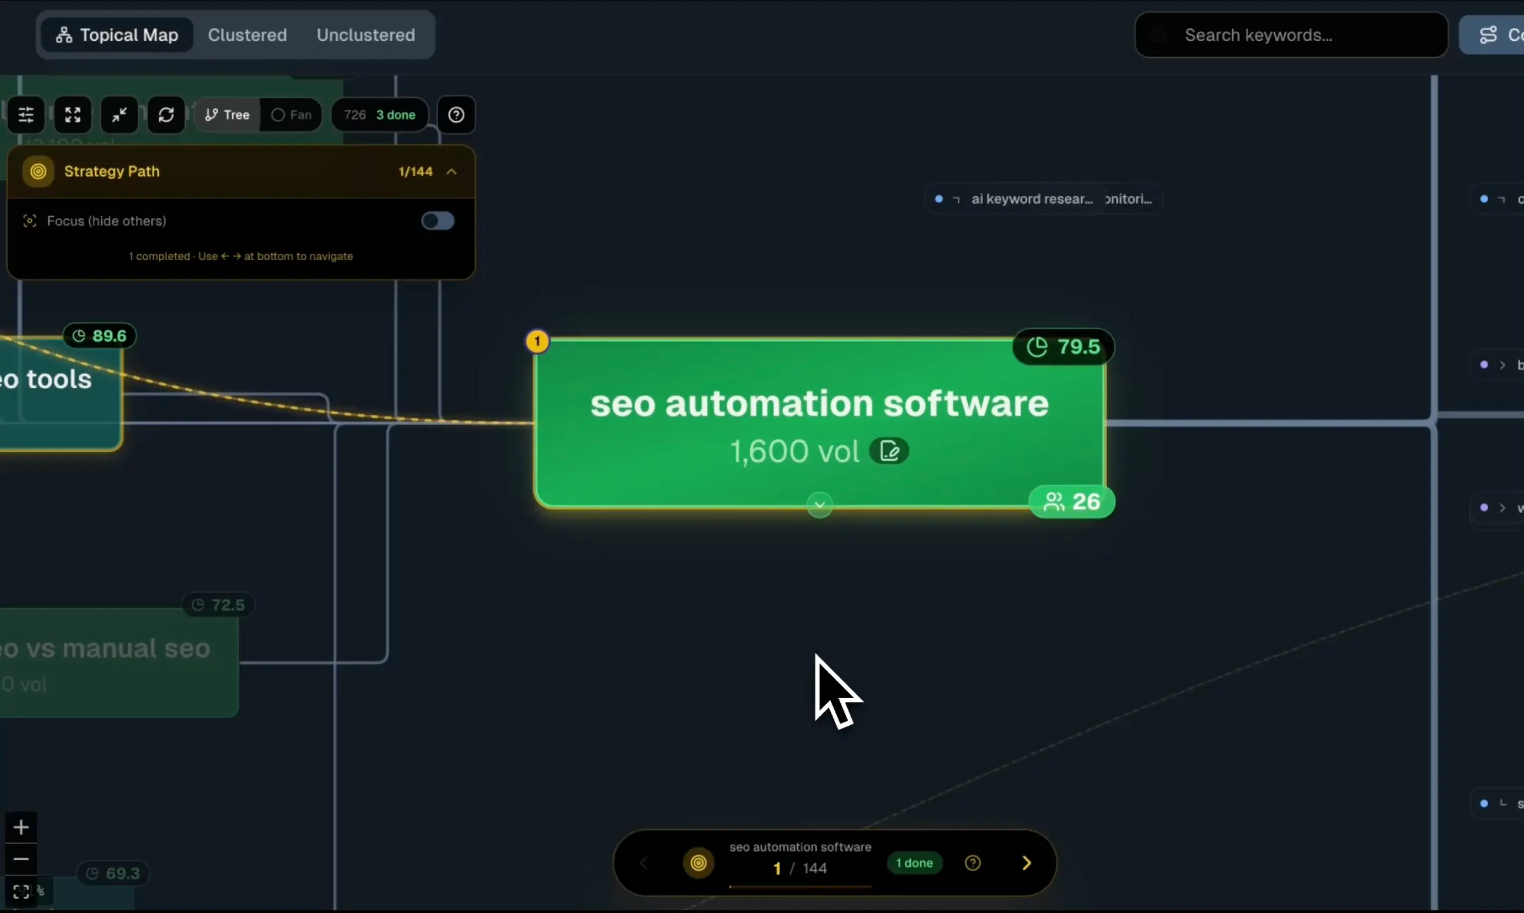Switch to the Clustered tab

[247, 35]
